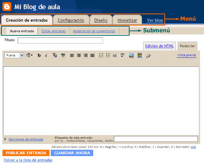Click the PUBLICAR ENTRADA button
204x164 pixels.
coord(26,153)
